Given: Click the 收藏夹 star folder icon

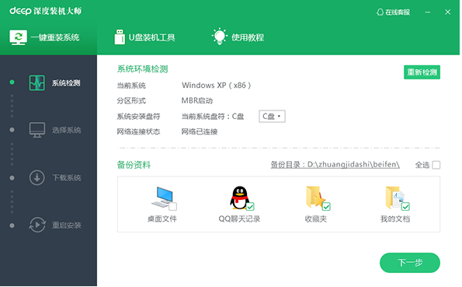Looking at the screenshot, I should tap(316, 198).
